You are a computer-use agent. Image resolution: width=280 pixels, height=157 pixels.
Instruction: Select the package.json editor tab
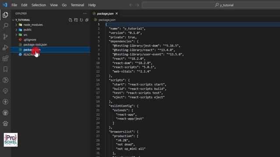pos(105,14)
